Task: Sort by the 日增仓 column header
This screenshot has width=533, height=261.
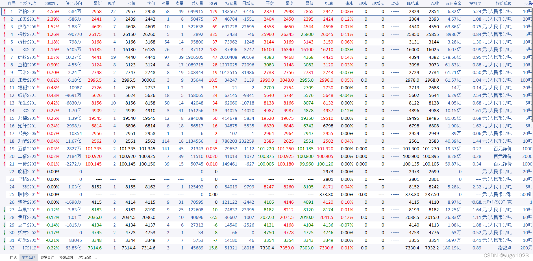Action: pyautogui.click(x=248, y=3)
